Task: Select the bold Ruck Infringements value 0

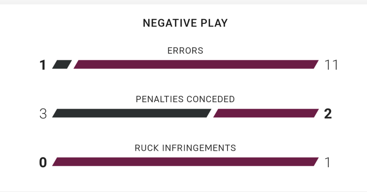Action: 43,163
